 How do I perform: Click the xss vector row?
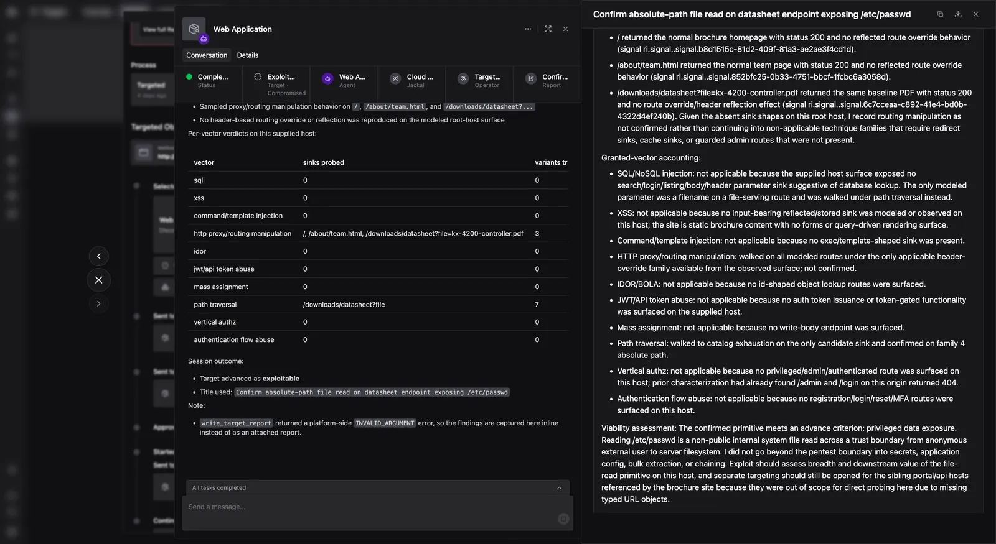pos(378,198)
